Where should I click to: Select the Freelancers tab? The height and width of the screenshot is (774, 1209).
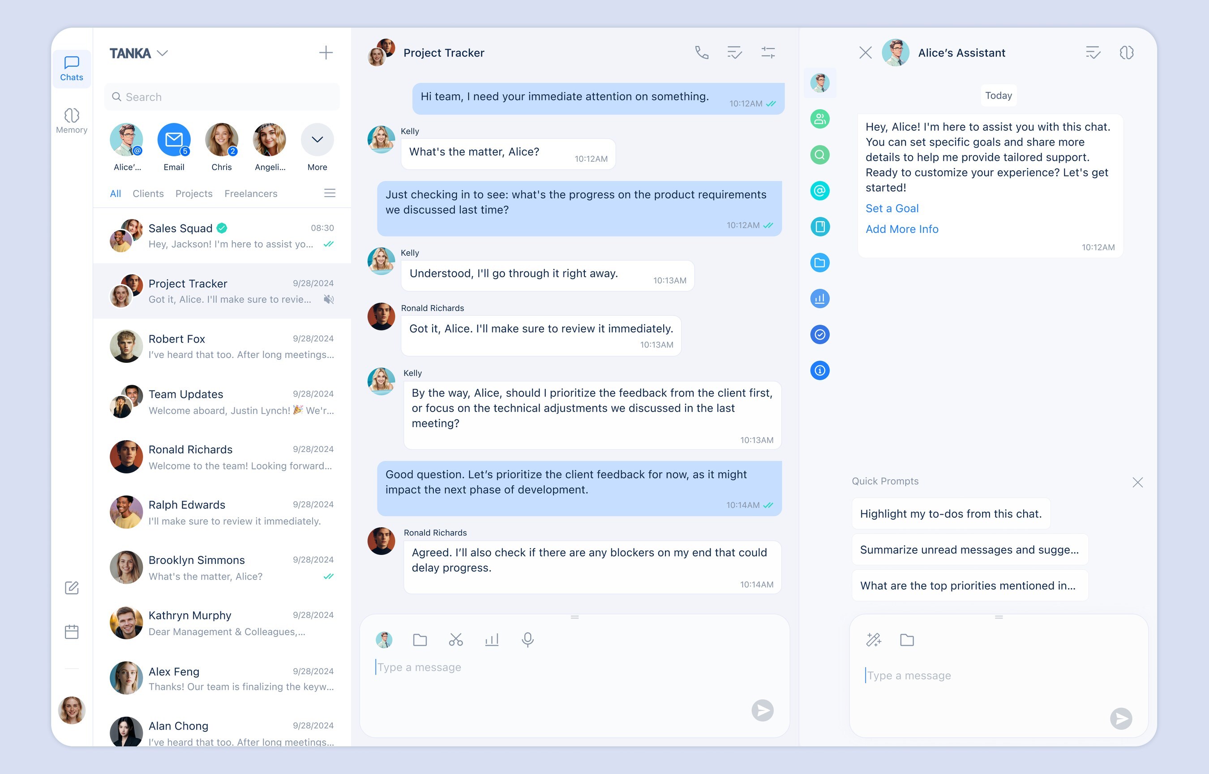pos(251,193)
